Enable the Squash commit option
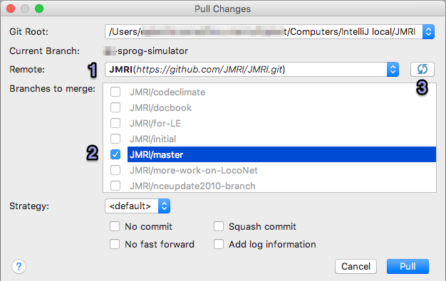The image size is (446, 281). point(219,226)
